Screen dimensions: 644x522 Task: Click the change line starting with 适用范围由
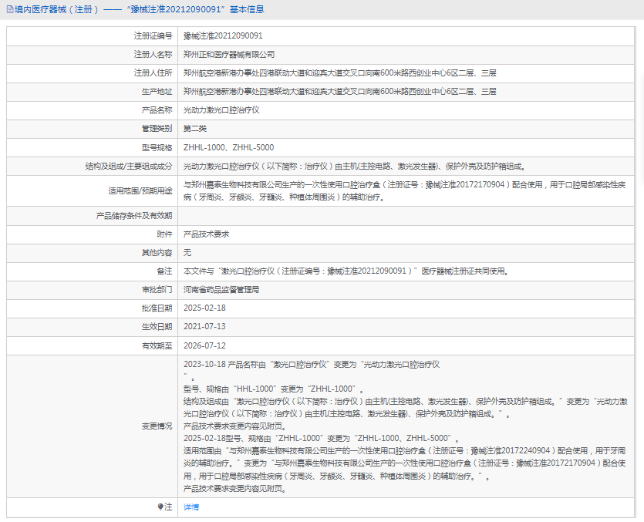405,463
